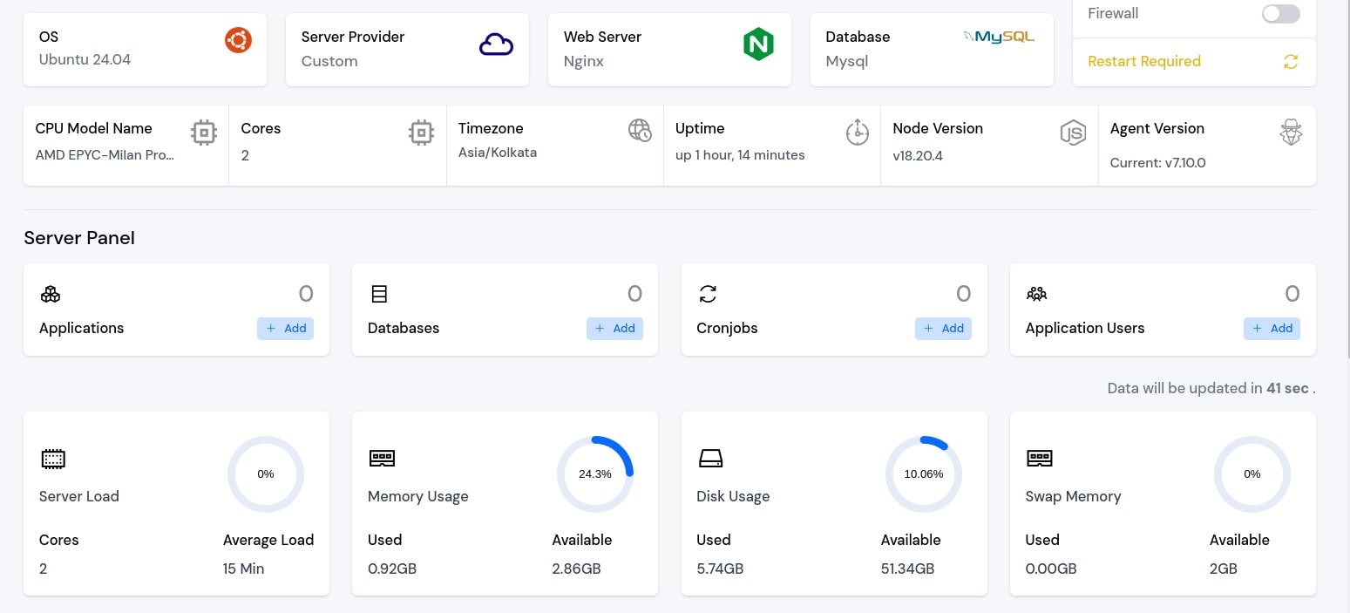Click 'Data will be updated in' text

1185,388
